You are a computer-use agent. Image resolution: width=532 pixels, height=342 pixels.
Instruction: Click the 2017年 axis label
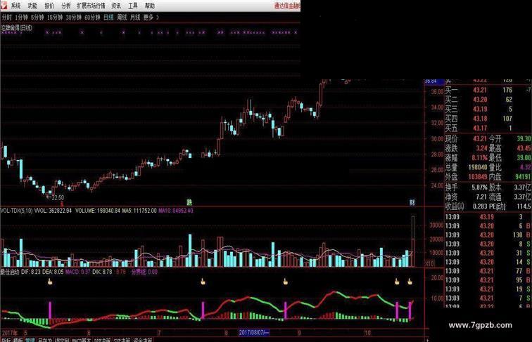point(10,332)
